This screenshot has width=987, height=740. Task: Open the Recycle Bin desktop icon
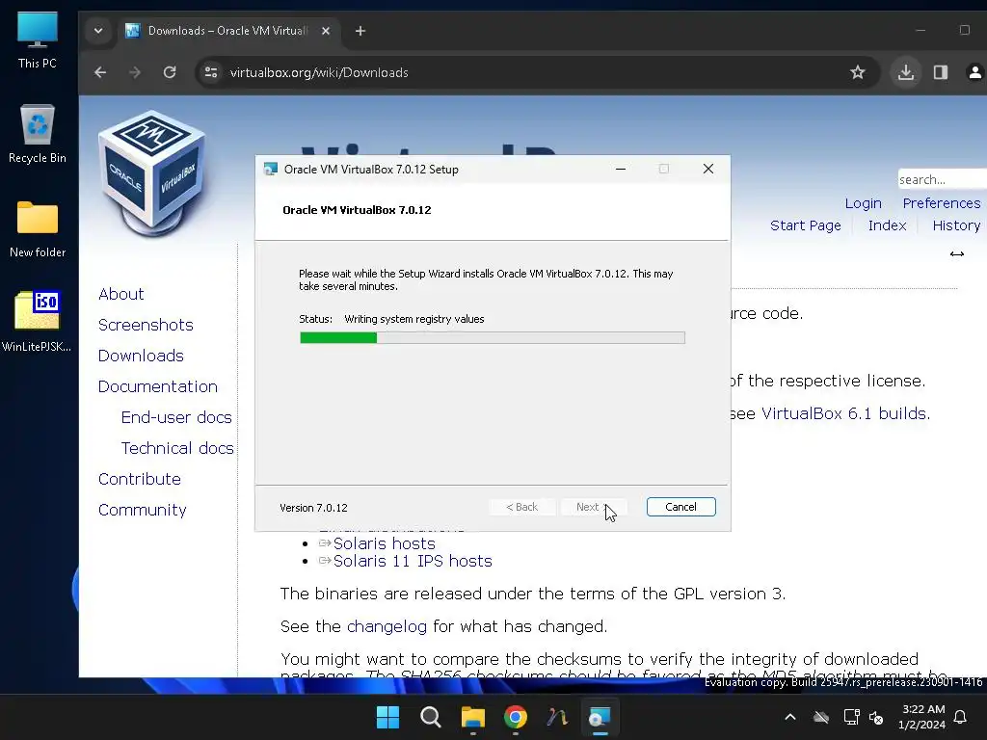coord(38,135)
